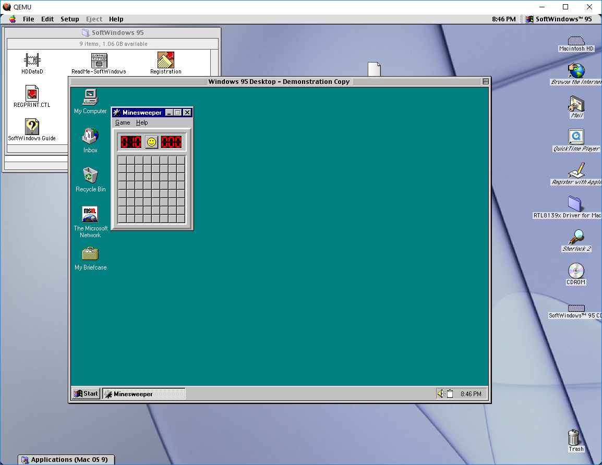Open the SoftWindows 95 application switcher menu
The width and height of the screenshot is (602, 465).
(x=559, y=19)
